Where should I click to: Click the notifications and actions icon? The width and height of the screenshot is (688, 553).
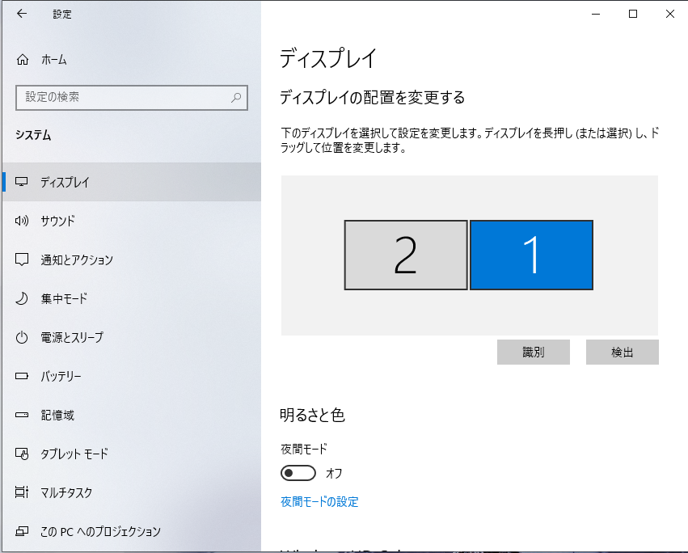23,260
